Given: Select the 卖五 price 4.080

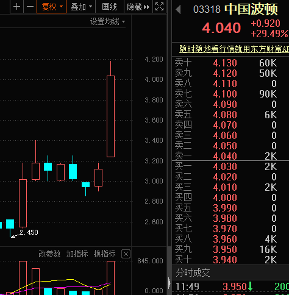Looking at the screenshot, I should coord(225,115).
